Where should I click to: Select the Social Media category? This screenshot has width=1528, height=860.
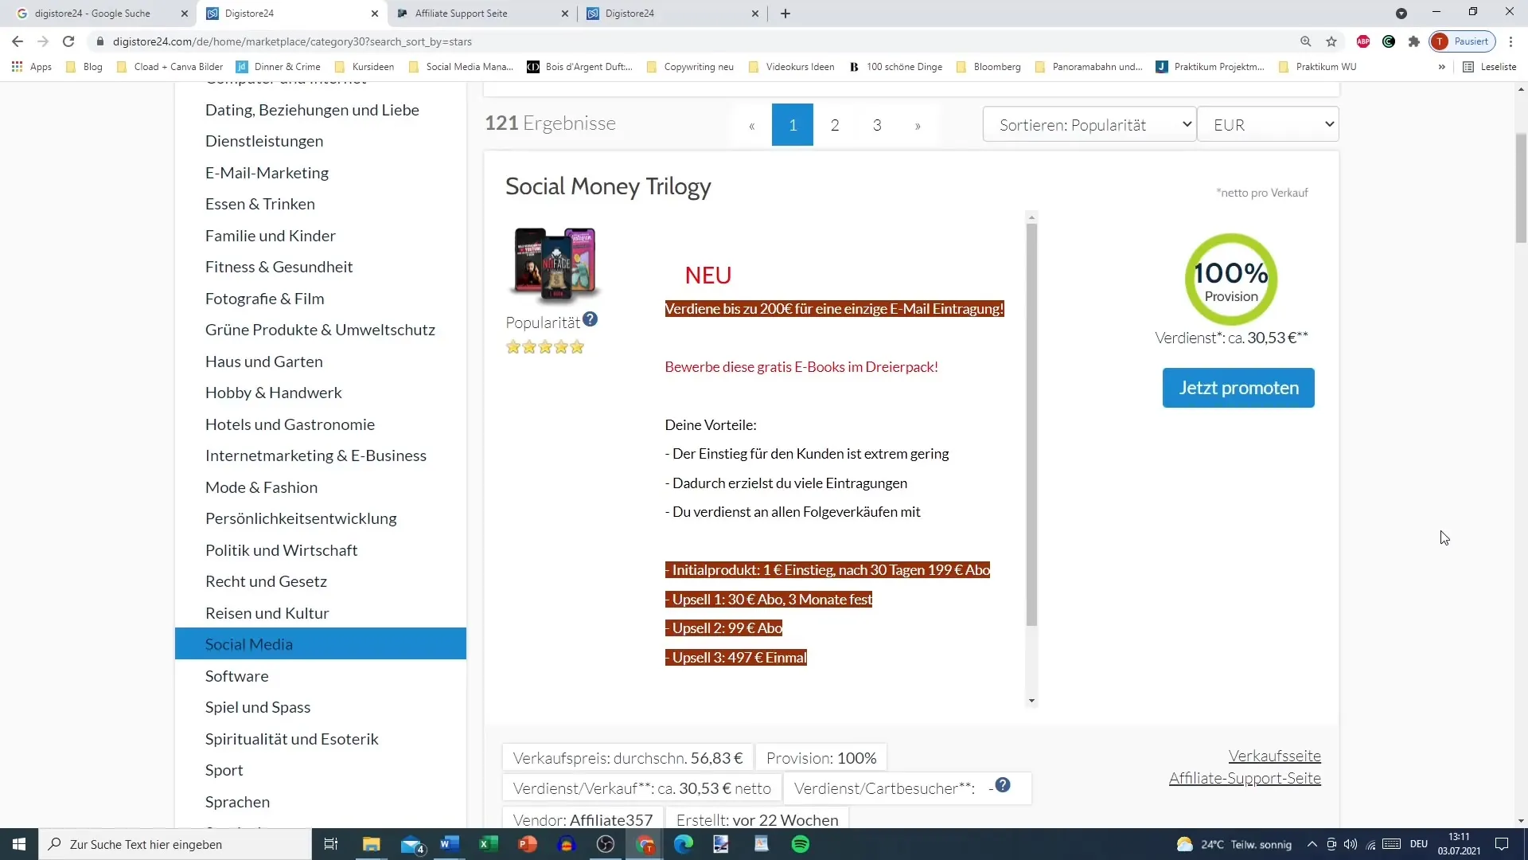point(320,643)
